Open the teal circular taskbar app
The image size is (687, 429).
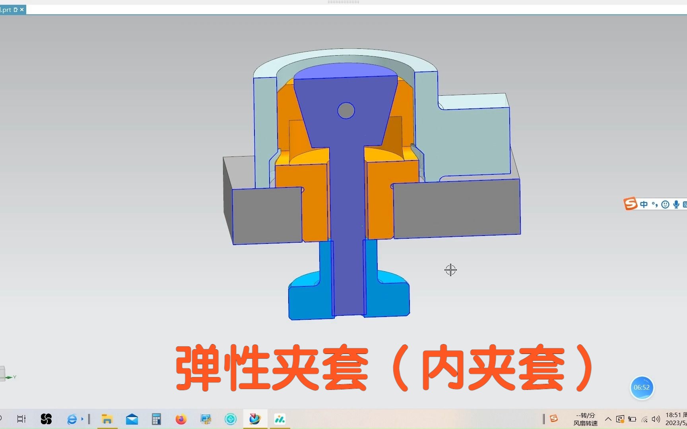click(x=231, y=419)
